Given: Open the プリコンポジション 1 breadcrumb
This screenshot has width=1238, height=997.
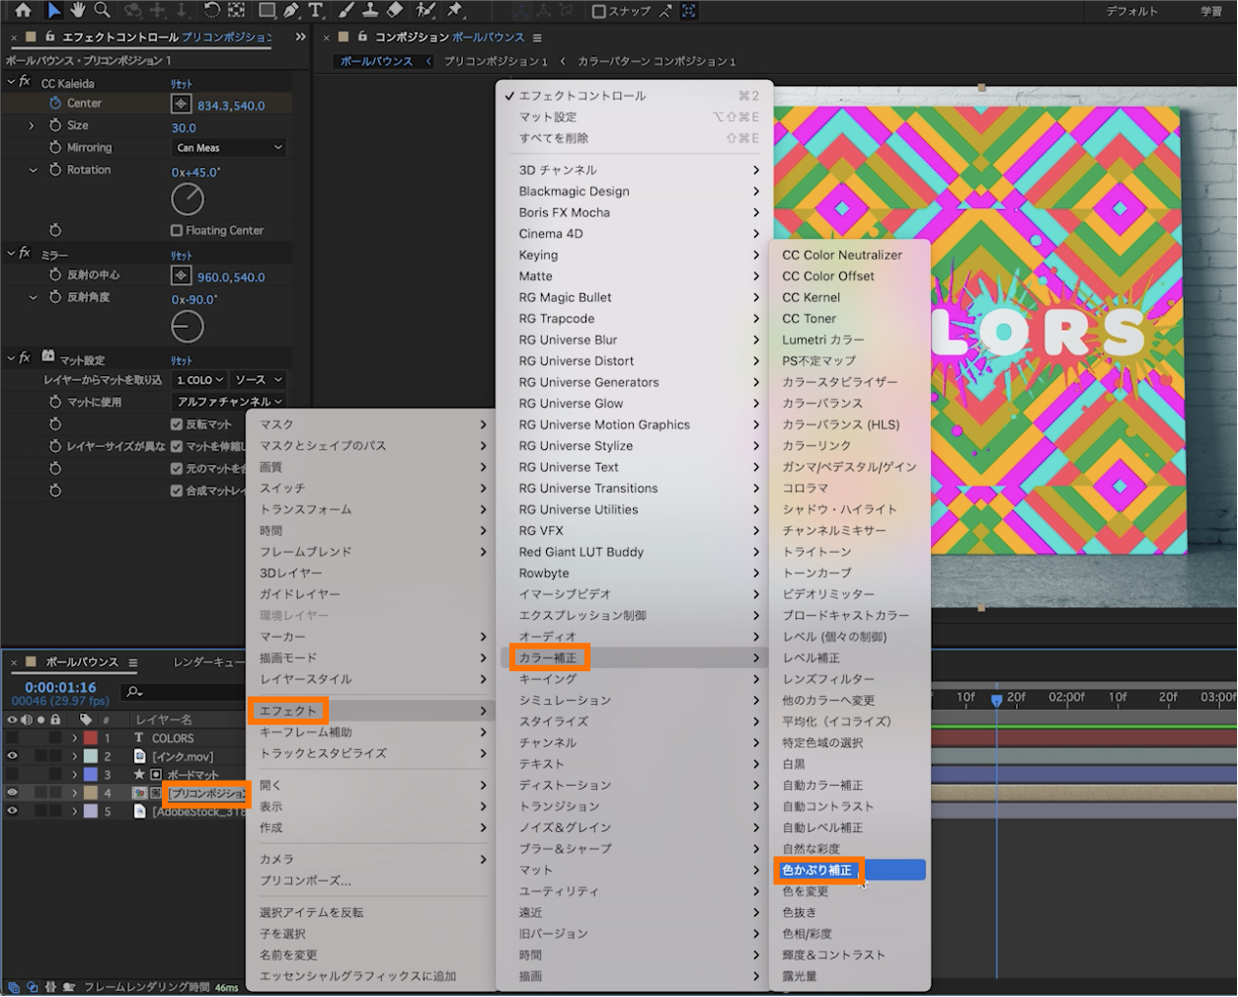Looking at the screenshot, I should 495,61.
